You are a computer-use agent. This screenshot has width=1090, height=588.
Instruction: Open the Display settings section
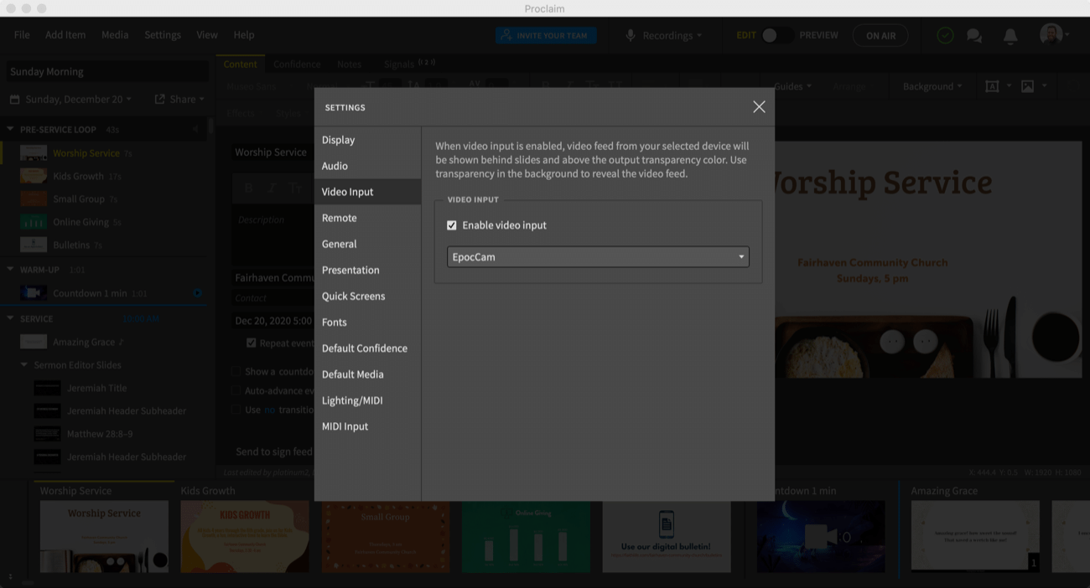pos(367,140)
